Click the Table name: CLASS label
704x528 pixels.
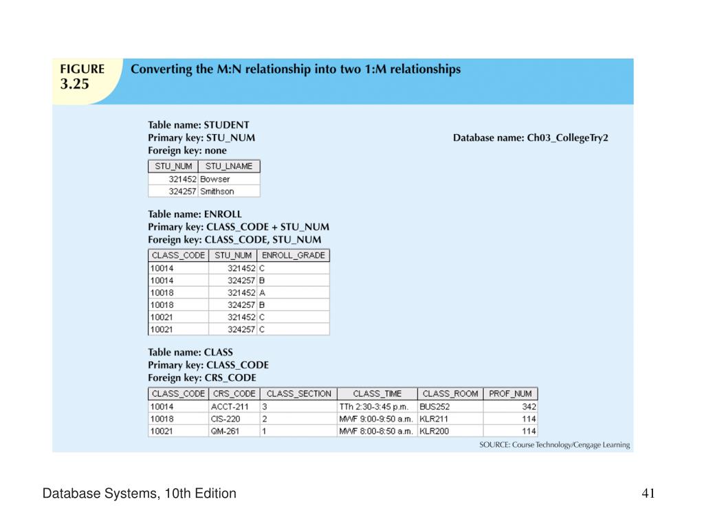[190, 353]
